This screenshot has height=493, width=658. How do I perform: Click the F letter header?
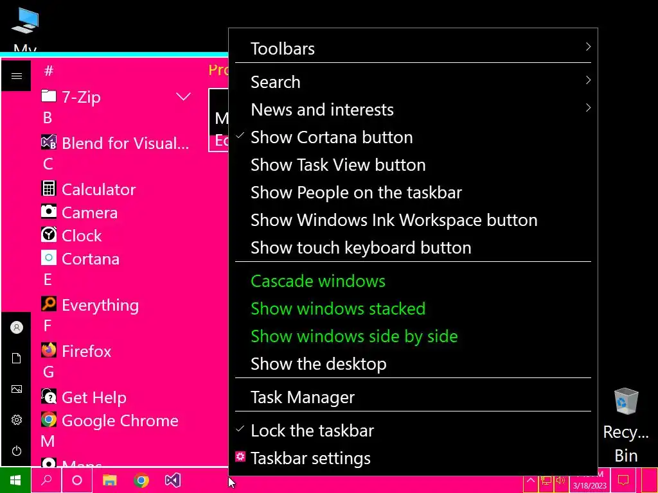48,325
